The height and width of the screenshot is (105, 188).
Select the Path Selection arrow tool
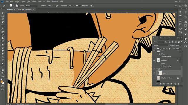coord(3,64)
